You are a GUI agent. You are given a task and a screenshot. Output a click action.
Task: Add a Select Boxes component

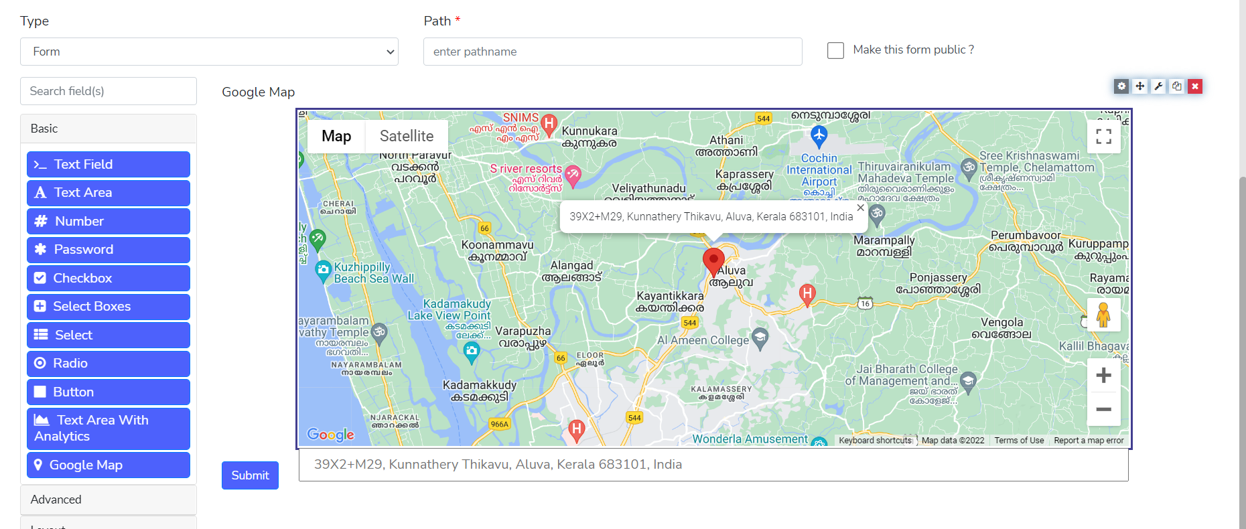pyautogui.click(x=109, y=307)
